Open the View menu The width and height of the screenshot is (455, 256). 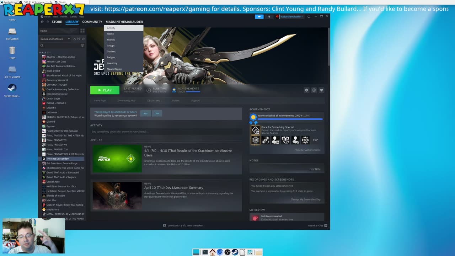click(x=55, y=17)
